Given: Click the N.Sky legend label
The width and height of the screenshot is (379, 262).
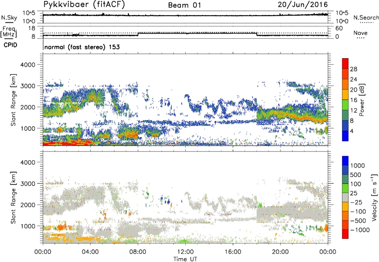Looking at the screenshot, I should click(x=9, y=17).
